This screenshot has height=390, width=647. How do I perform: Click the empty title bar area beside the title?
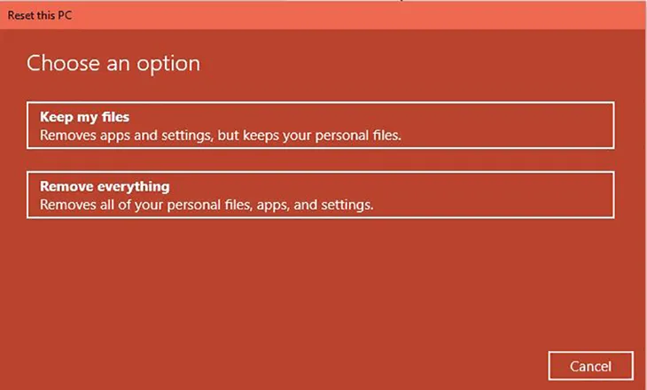(355, 15)
